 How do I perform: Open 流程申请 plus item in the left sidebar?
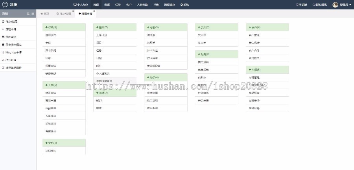(x=18, y=29)
